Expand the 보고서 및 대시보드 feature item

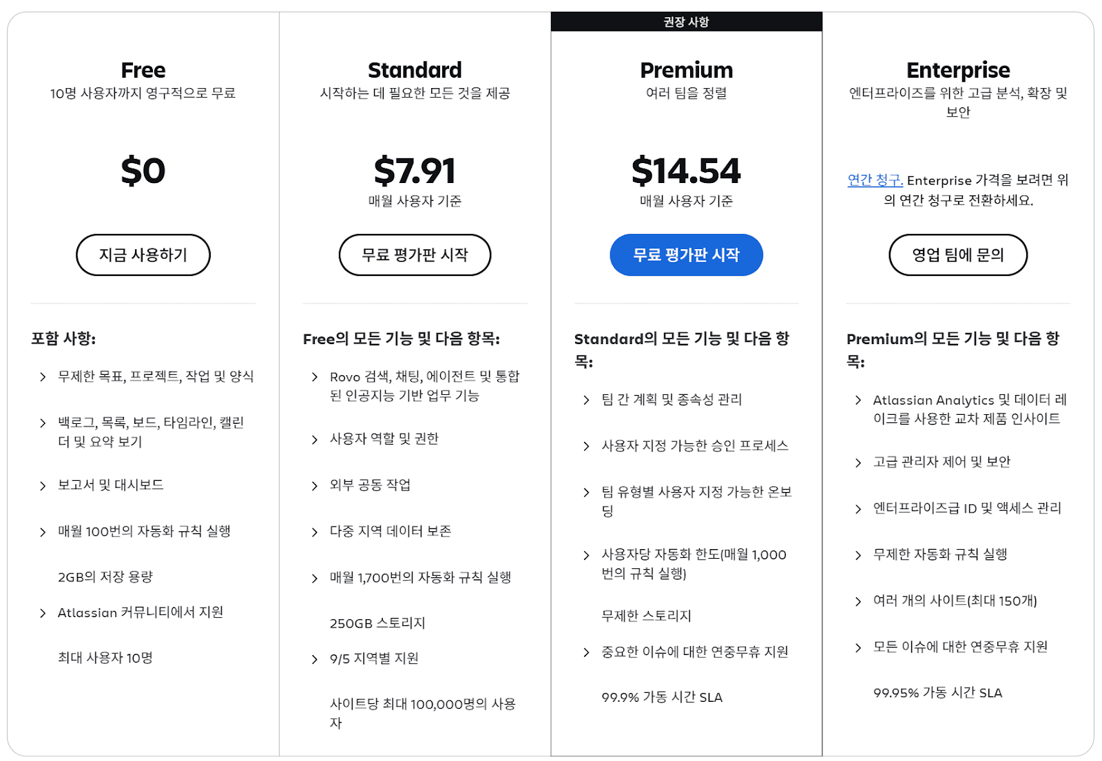click(x=110, y=484)
